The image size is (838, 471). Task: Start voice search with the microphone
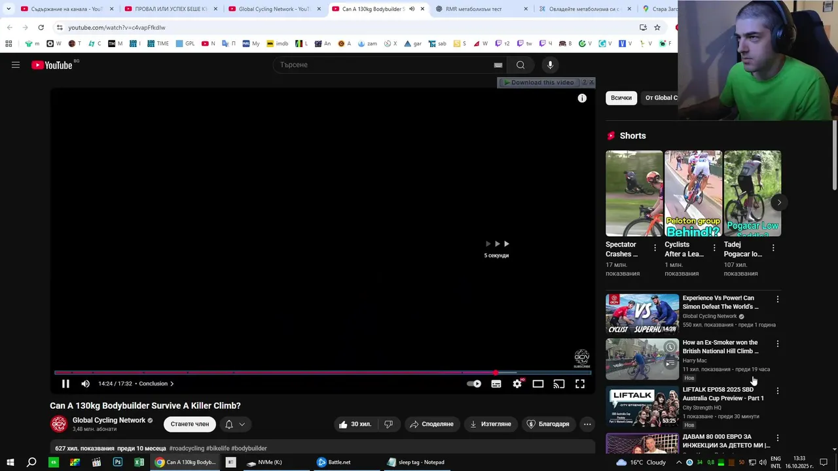[x=550, y=65]
